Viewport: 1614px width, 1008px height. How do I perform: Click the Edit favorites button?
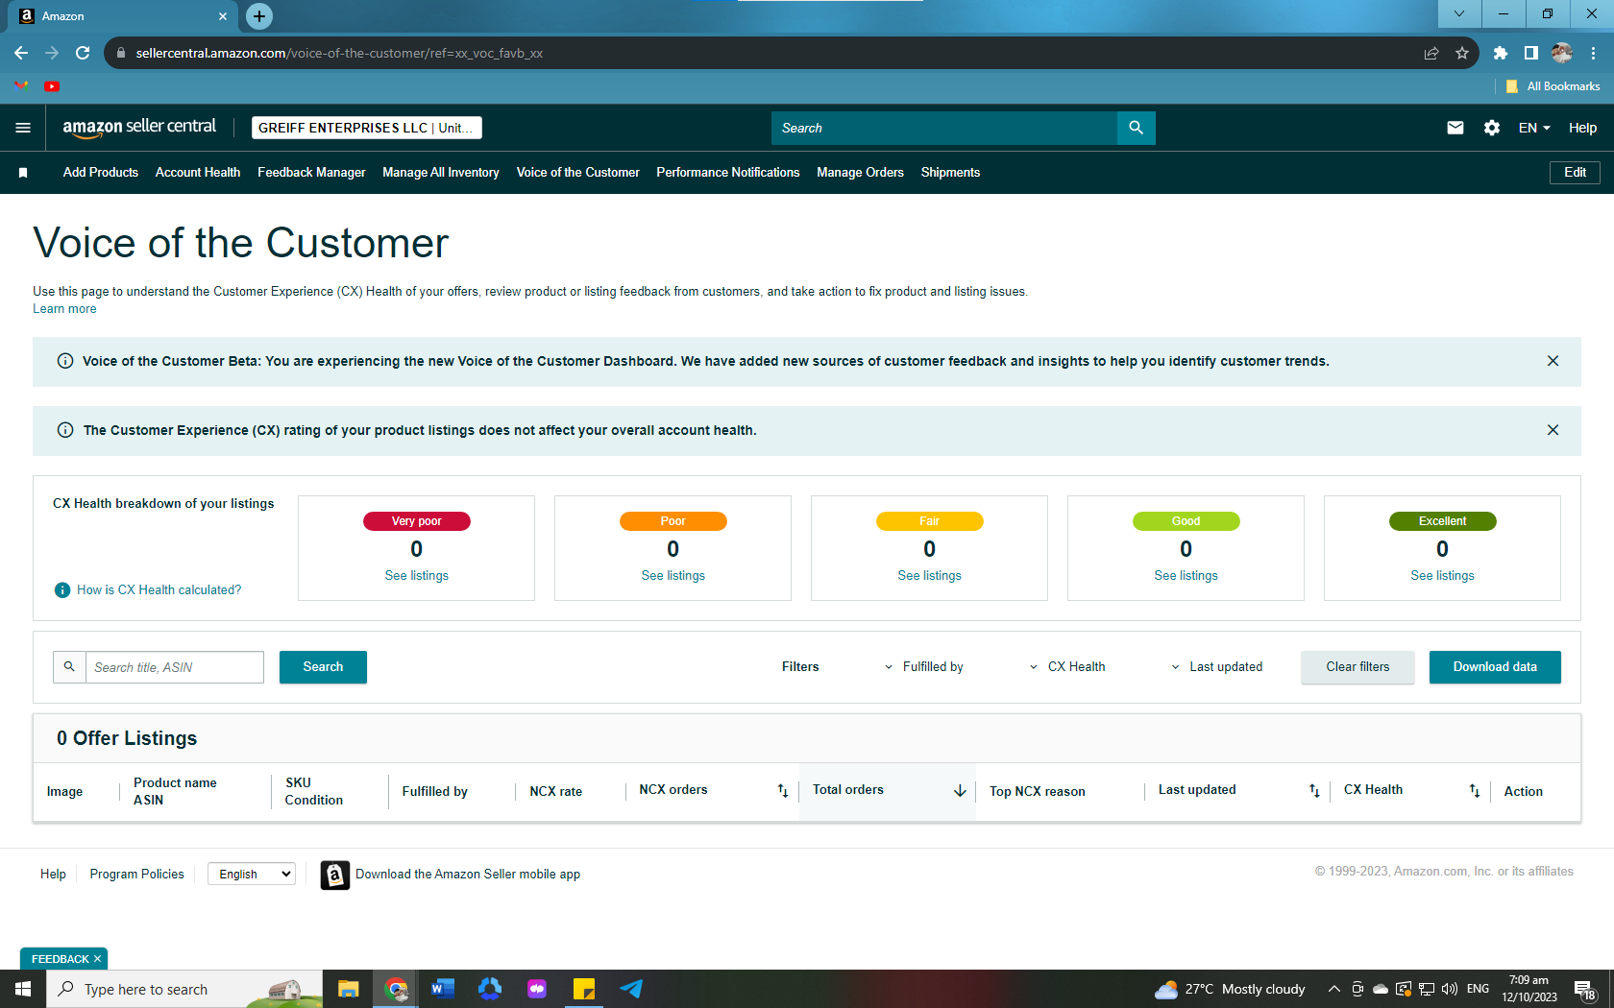(1575, 173)
